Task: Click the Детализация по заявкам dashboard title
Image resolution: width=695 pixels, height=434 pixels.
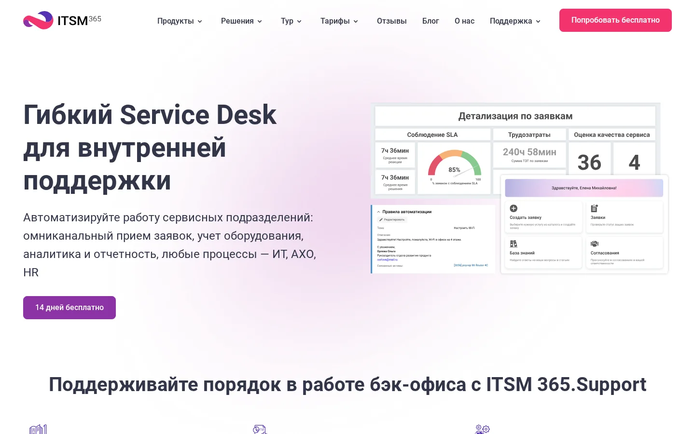Action: (515, 116)
